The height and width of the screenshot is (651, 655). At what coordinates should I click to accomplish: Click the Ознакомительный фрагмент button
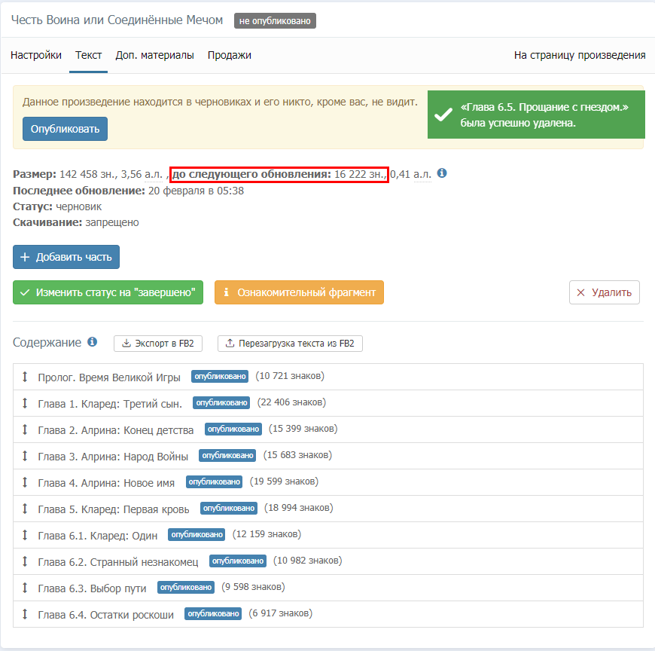[x=299, y=292]
